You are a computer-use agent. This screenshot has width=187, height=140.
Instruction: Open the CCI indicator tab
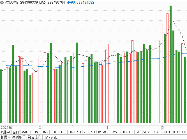pyautogui.click(x=172, y=132)
